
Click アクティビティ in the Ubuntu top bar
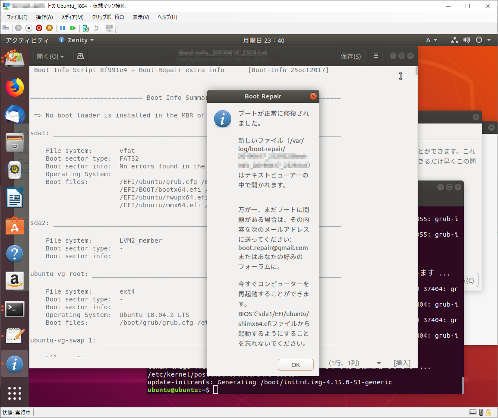coord(27,40)
